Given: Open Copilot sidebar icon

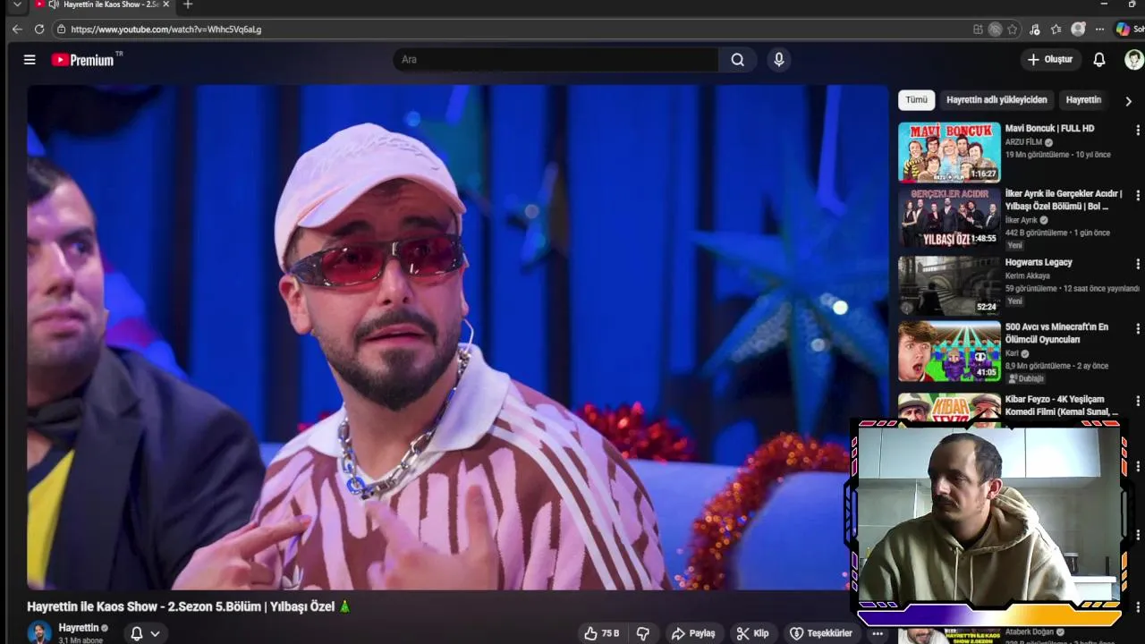Looking at the screenshot, I should coord(1123,30).
